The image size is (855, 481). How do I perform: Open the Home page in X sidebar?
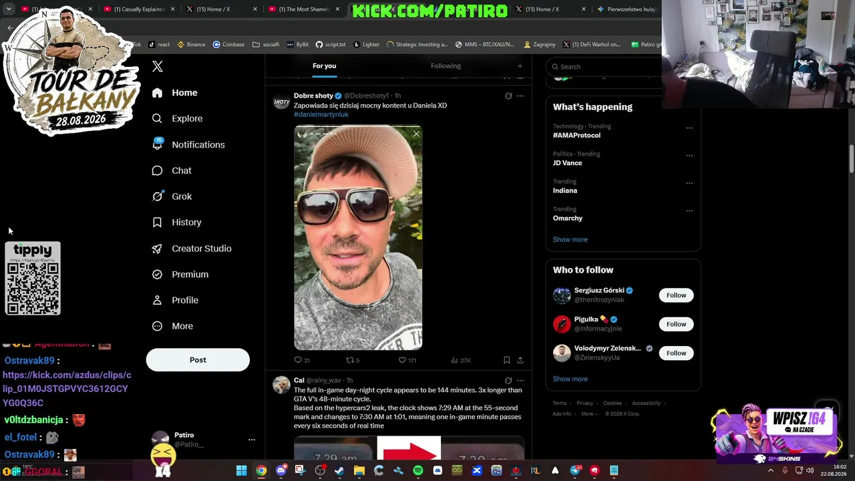click(x=174, y=93)
